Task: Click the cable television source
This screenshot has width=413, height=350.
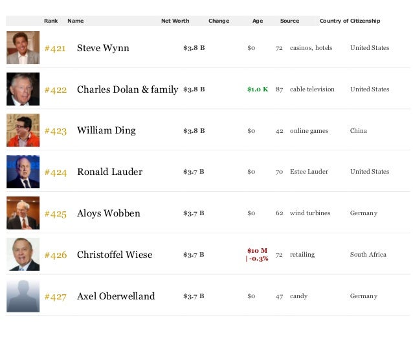Action: (x=312, y=89)
